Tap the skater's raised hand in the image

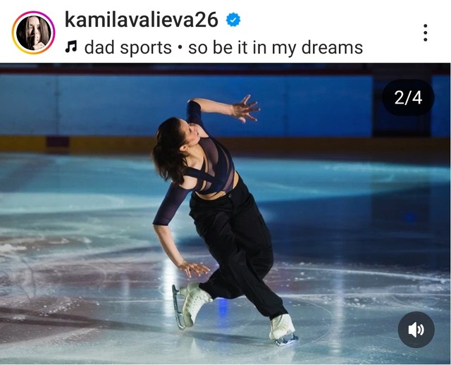coord(245,109)
